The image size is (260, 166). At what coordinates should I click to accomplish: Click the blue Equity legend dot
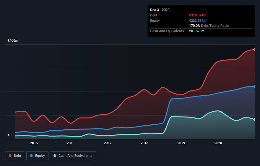31,156
